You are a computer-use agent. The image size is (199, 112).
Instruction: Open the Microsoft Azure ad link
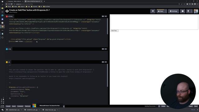click(49, 106)
